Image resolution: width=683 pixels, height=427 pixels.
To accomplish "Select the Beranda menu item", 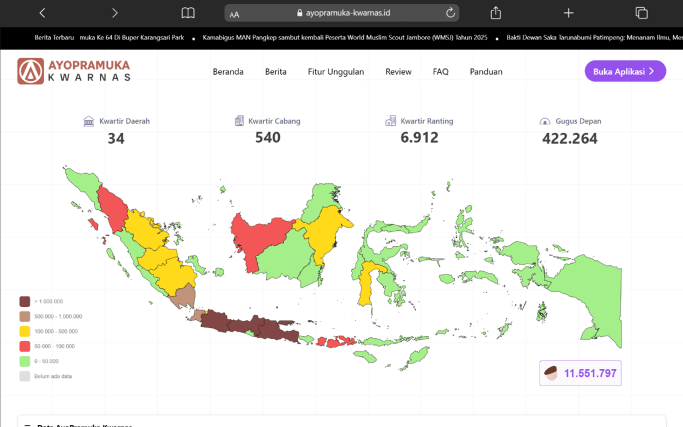I will (228, 71).
